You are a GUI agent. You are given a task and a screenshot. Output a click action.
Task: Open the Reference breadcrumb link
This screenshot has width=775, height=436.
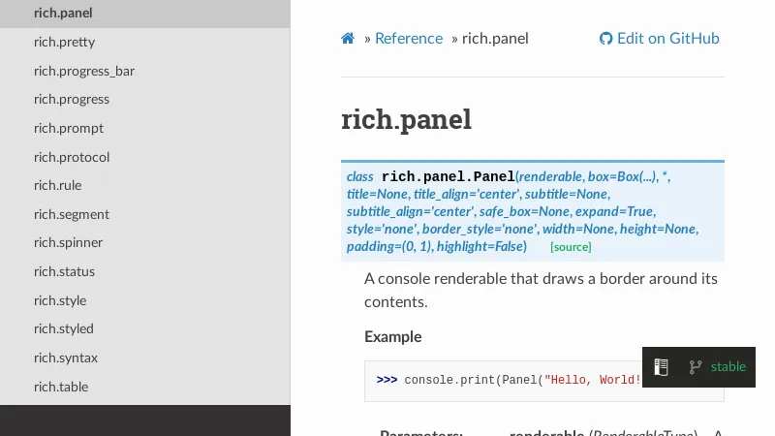(408, 39)
